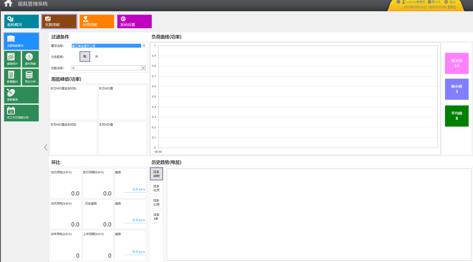Viewport: 473px width, 262px height.
Task: Click the 本日MD值 panel
Action: point(122,102)
